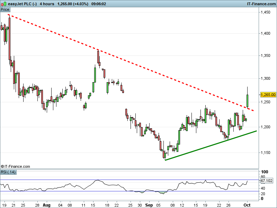Click the 1,150 price axis label
Viewport: 277px width, 208px height.
coord(266,153)
